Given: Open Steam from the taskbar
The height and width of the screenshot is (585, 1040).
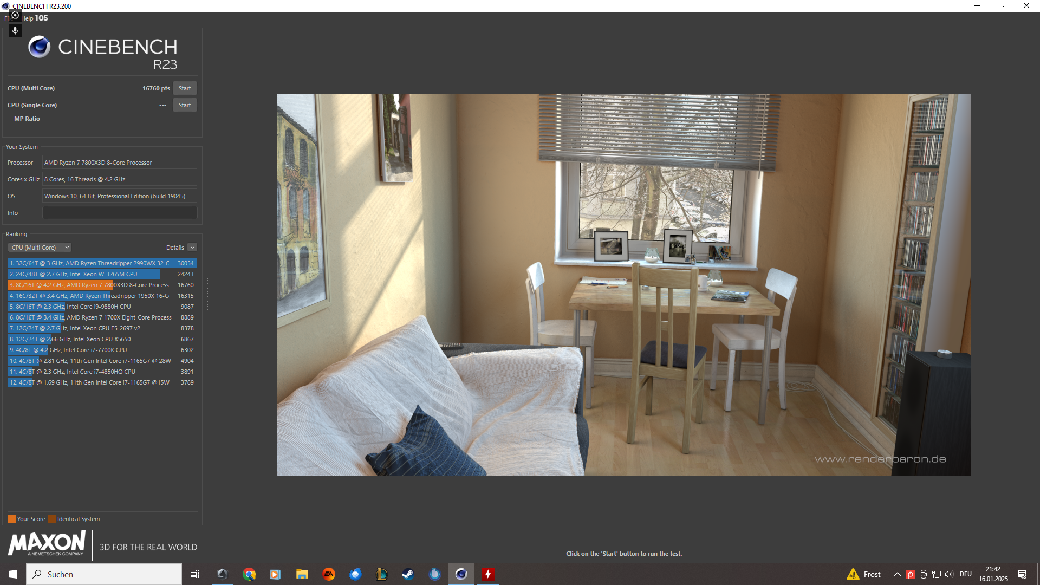Looking at the screenshot, I should point(408,574).
